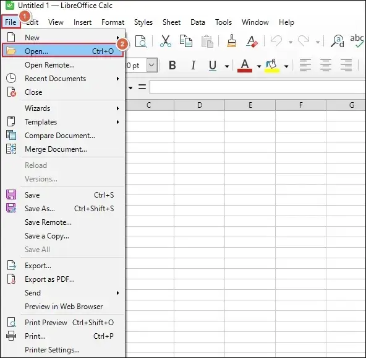Click the Undo arrow icon
Image resolution: width=366 pixels, height=358 pixels.
(276, 41)
